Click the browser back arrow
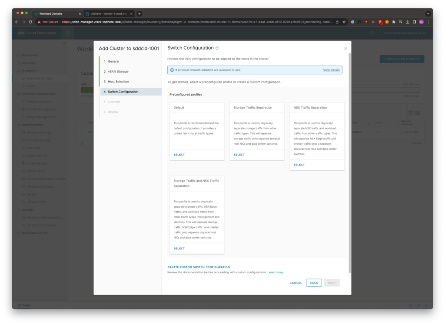This screenshot has height=325, width=445. click(x=17, y=22)
